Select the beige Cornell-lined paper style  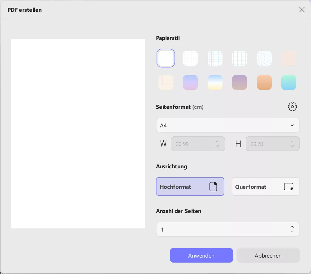point(166,82)
